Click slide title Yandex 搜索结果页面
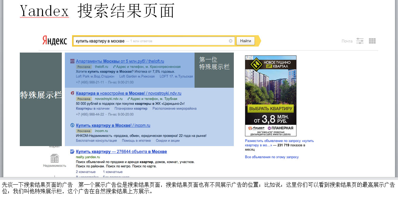 tap(97, 11)
